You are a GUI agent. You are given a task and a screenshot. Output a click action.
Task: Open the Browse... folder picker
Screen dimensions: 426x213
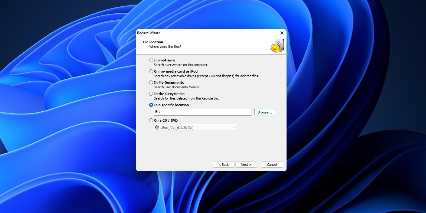coord(265,112)
